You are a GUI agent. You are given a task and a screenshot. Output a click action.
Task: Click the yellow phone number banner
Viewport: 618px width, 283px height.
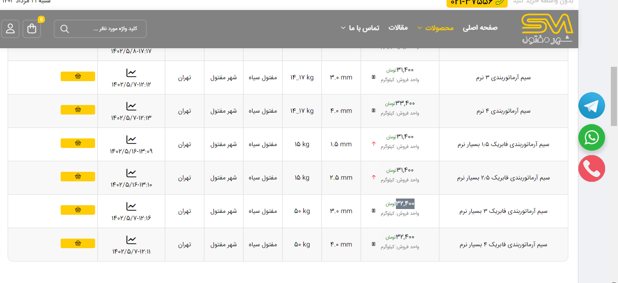point(477,2)
